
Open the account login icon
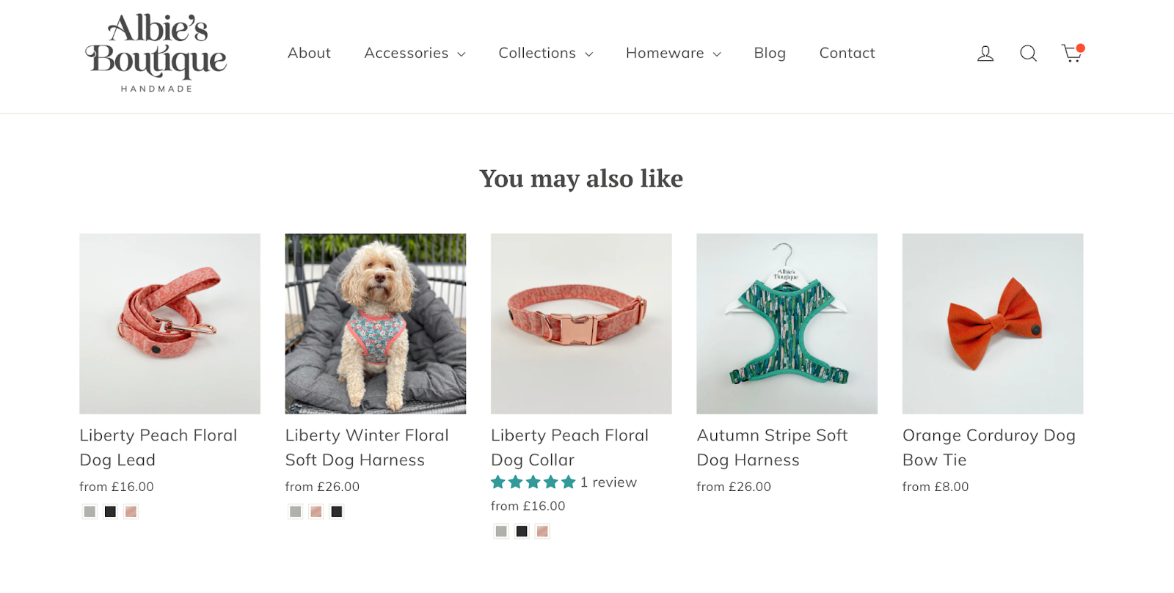click(x=985, y=54)
